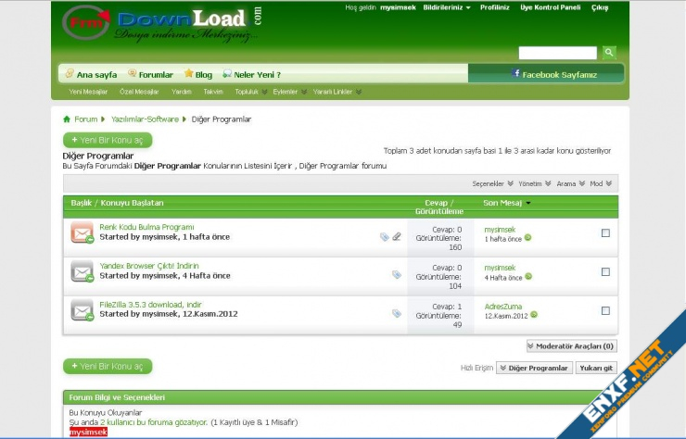The image size is (686, 439).
Task: Click the red envelope icon for Renk Kodu thread
Action: click(x=83, y=233)
